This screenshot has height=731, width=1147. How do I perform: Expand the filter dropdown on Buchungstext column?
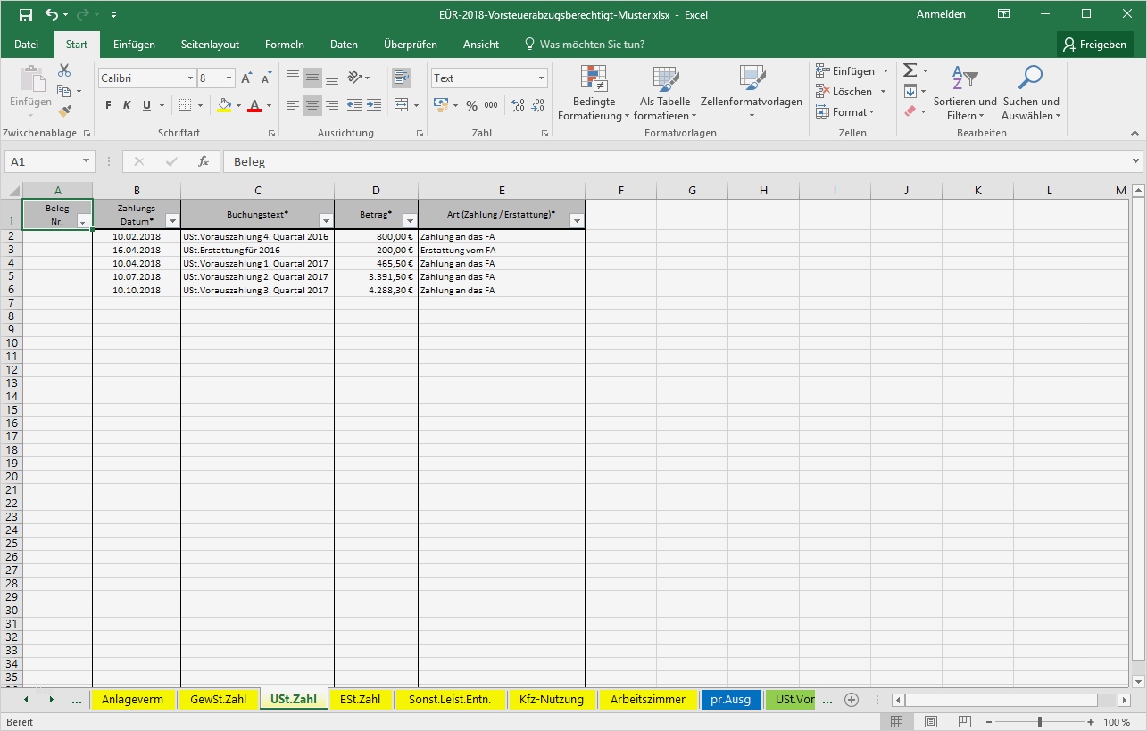point(326,219)
